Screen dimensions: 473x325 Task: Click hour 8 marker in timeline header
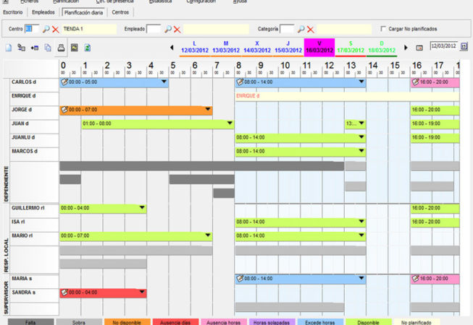coord(238,65)
